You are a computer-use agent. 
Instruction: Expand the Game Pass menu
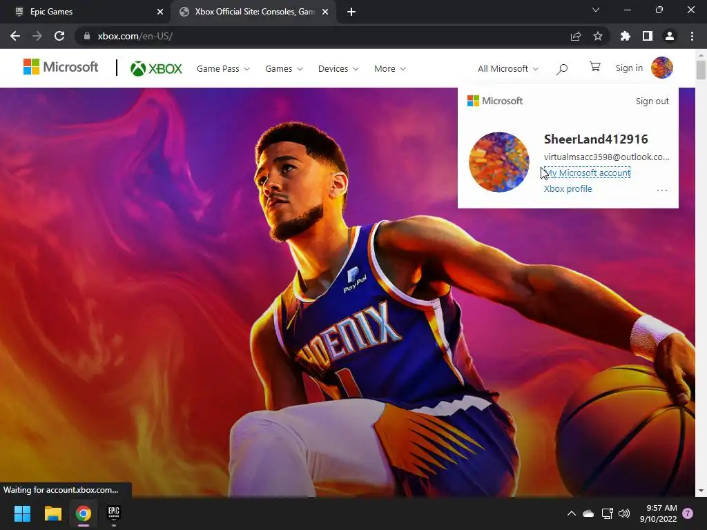223,69
